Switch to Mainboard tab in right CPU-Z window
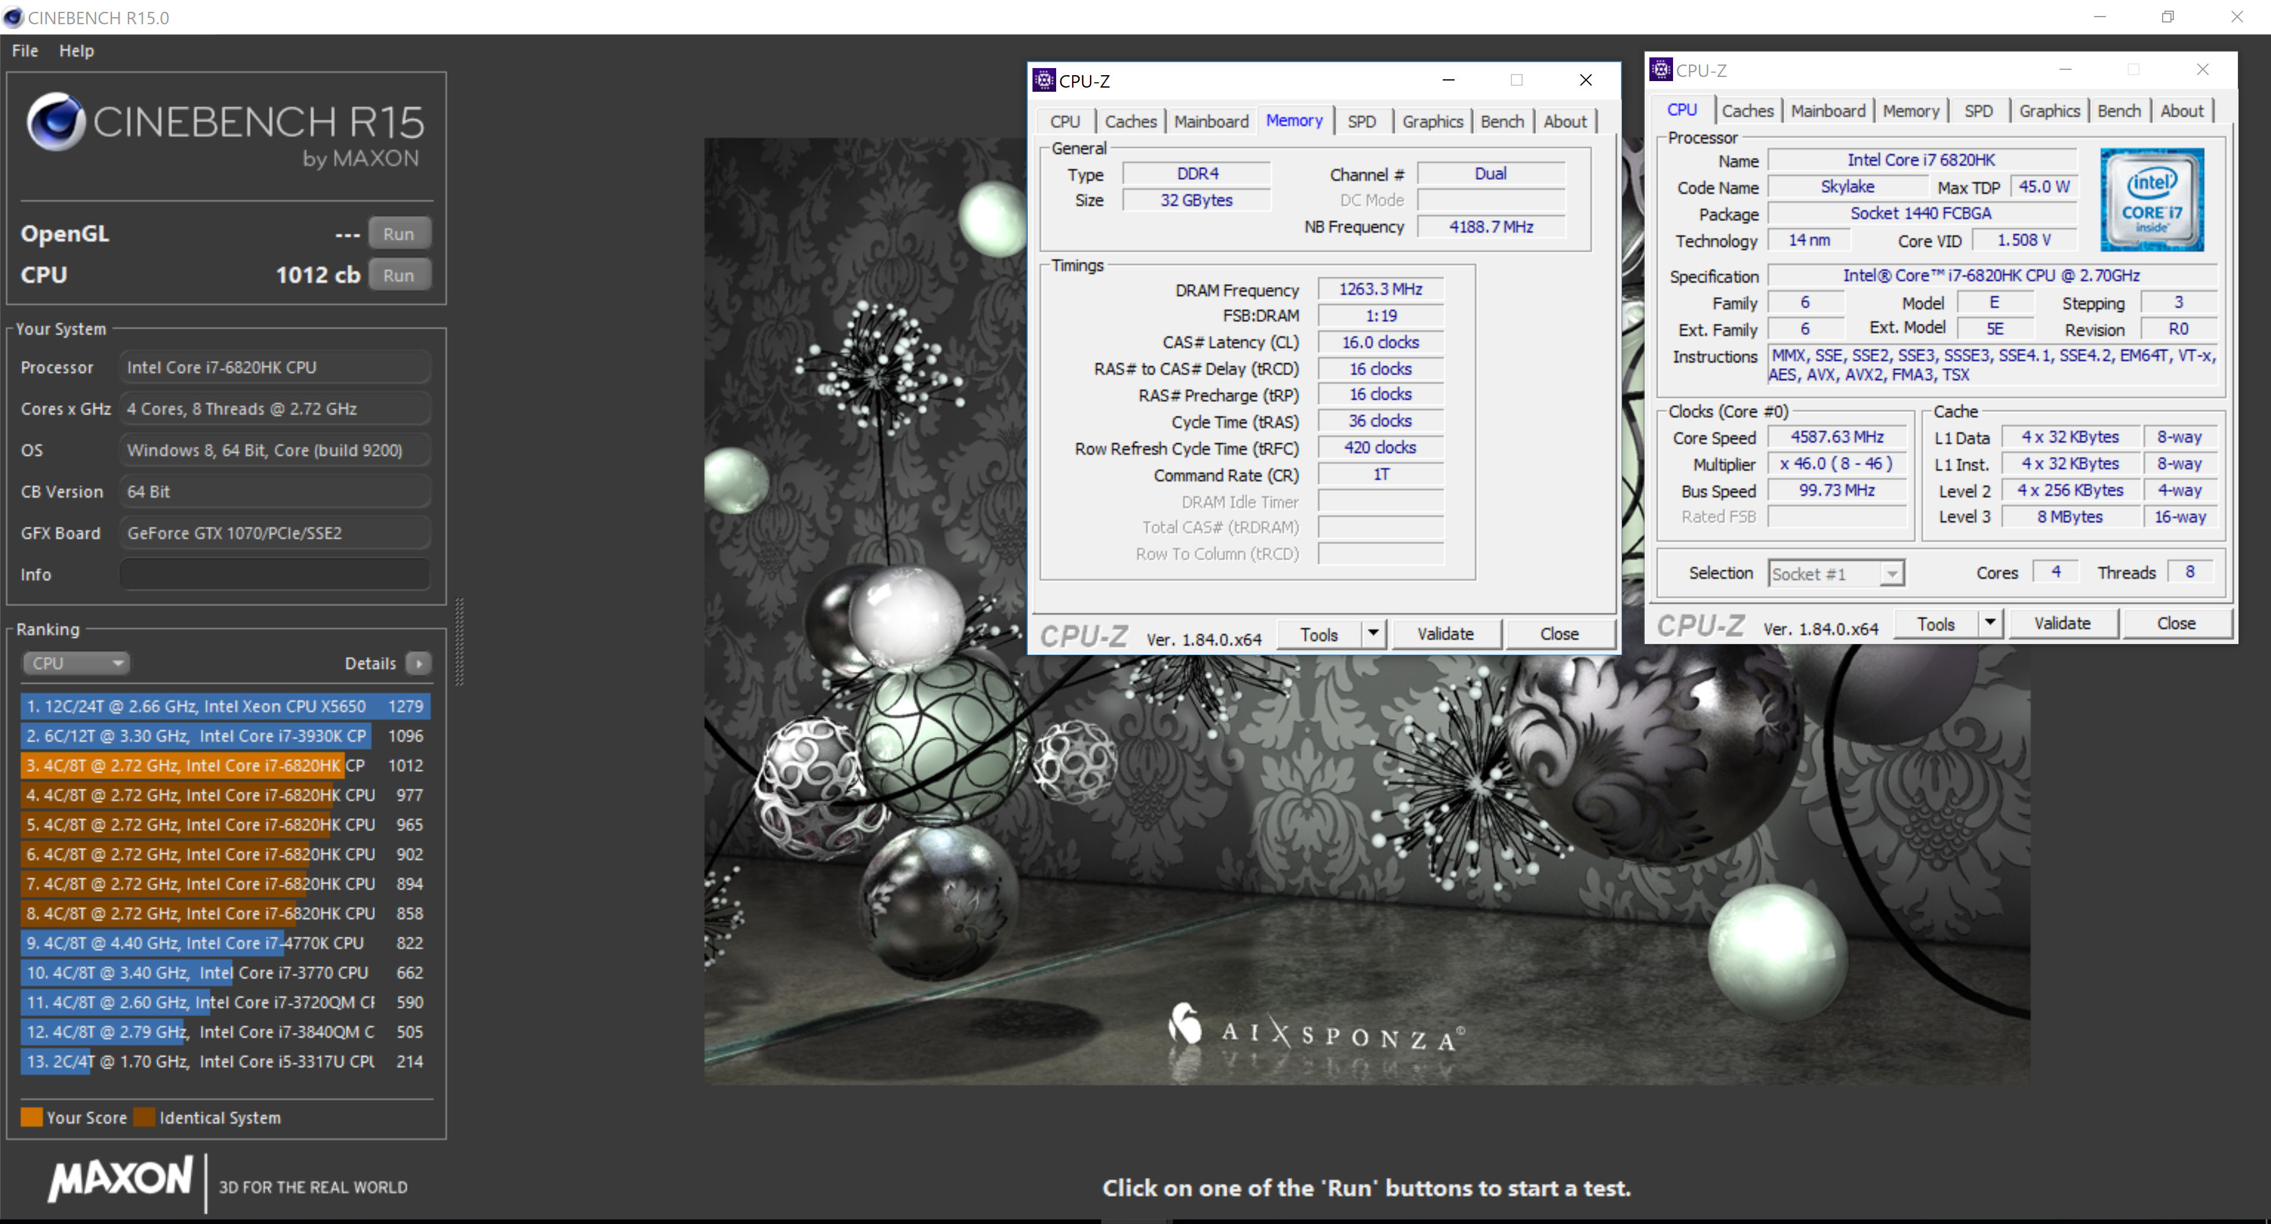This screenshot has height=1224, width=2271. coord(1828,111)
